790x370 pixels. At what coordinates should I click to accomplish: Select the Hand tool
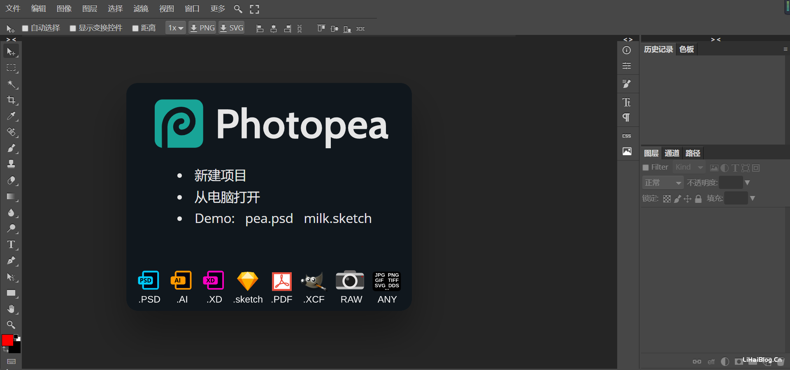point(11,309)
